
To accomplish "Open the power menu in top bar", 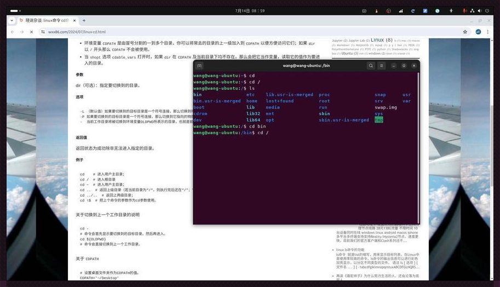I will pyautogui.click(x=487, y=11).
